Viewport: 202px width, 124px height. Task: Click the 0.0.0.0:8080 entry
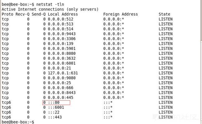click(x=62, y=53)
